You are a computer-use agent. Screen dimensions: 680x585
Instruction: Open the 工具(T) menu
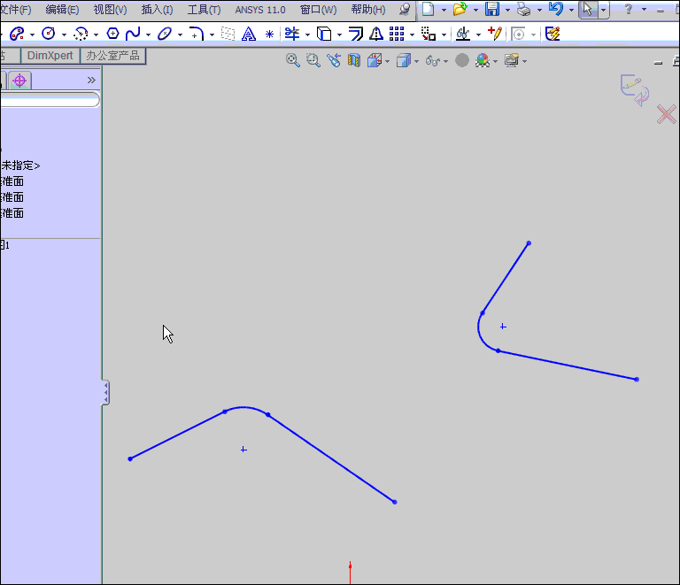tap(204, 10)
